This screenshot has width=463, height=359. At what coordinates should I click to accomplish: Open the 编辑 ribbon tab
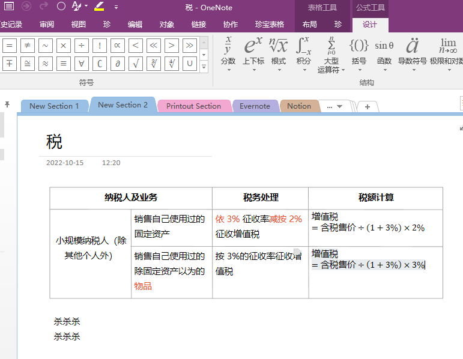click(x=135, y=24)
